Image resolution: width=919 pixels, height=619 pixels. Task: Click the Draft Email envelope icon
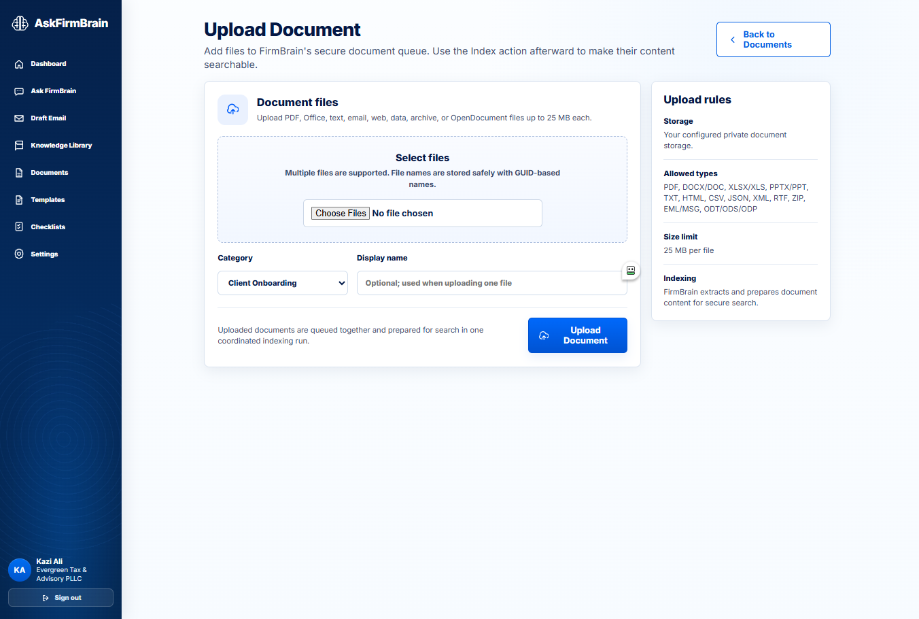click(x=19, y=118)
